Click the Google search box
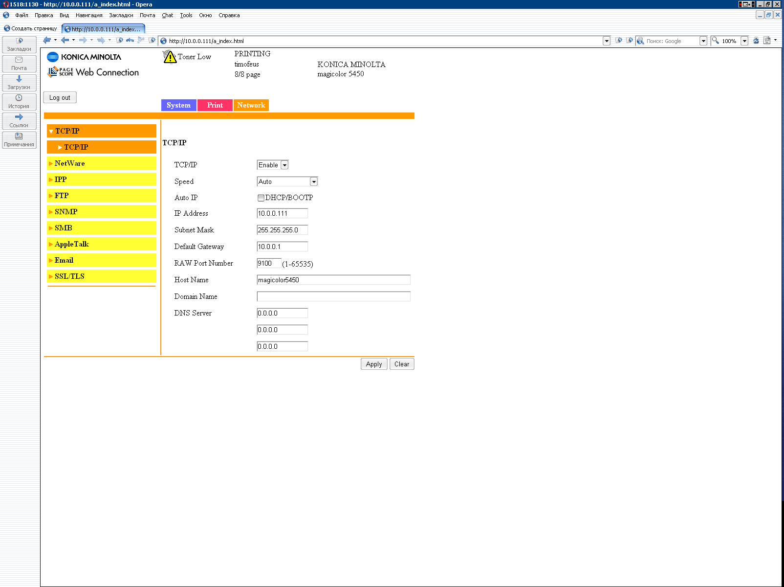The height and width of the screenshot is (587, 784). [672, 41]
